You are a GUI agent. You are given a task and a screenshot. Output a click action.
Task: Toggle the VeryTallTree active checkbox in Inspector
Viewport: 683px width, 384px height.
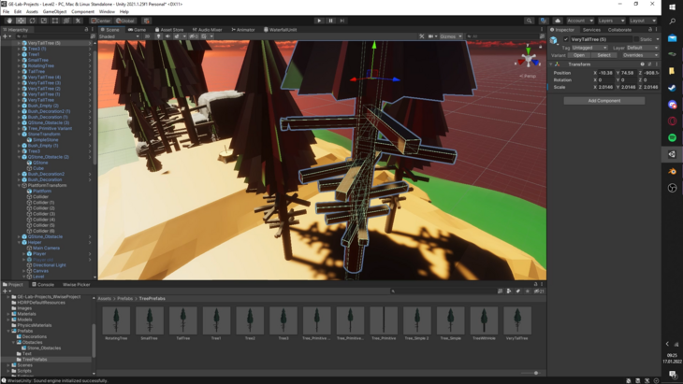[x=566, y=39]
